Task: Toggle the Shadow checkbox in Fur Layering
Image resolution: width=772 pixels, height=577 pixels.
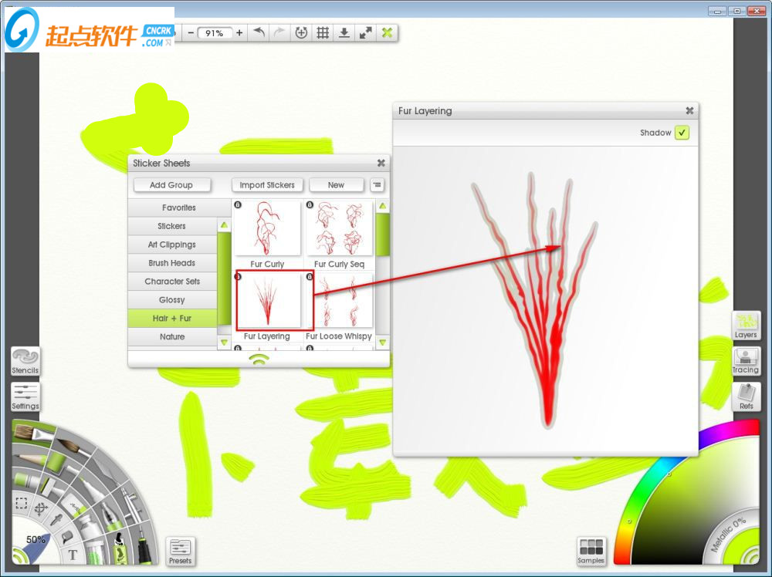Action: pyautogui.click(x=682, y=133)
